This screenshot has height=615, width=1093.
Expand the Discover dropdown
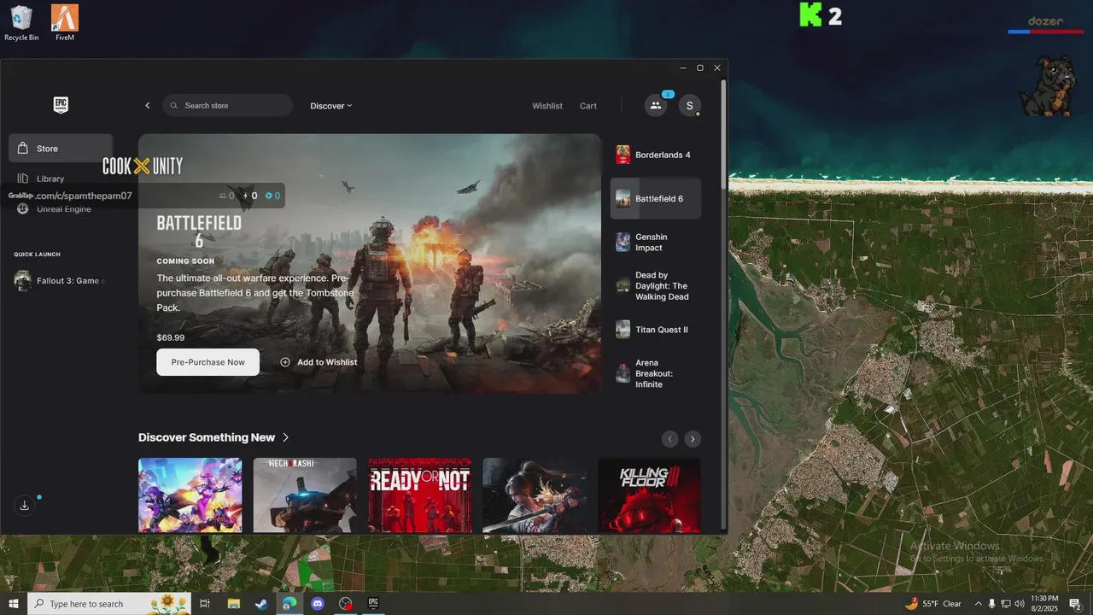pos(331,106)
